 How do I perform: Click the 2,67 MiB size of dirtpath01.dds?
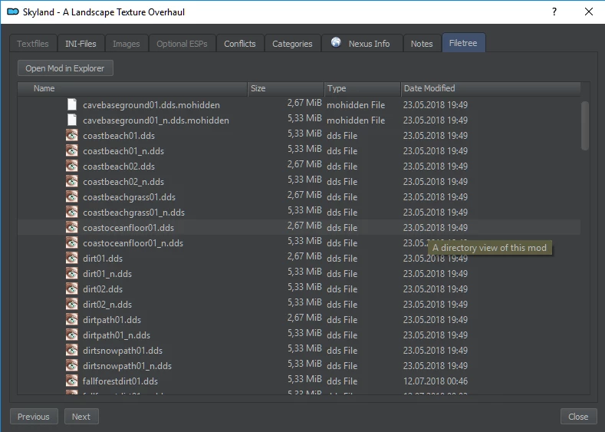point(304,318)
